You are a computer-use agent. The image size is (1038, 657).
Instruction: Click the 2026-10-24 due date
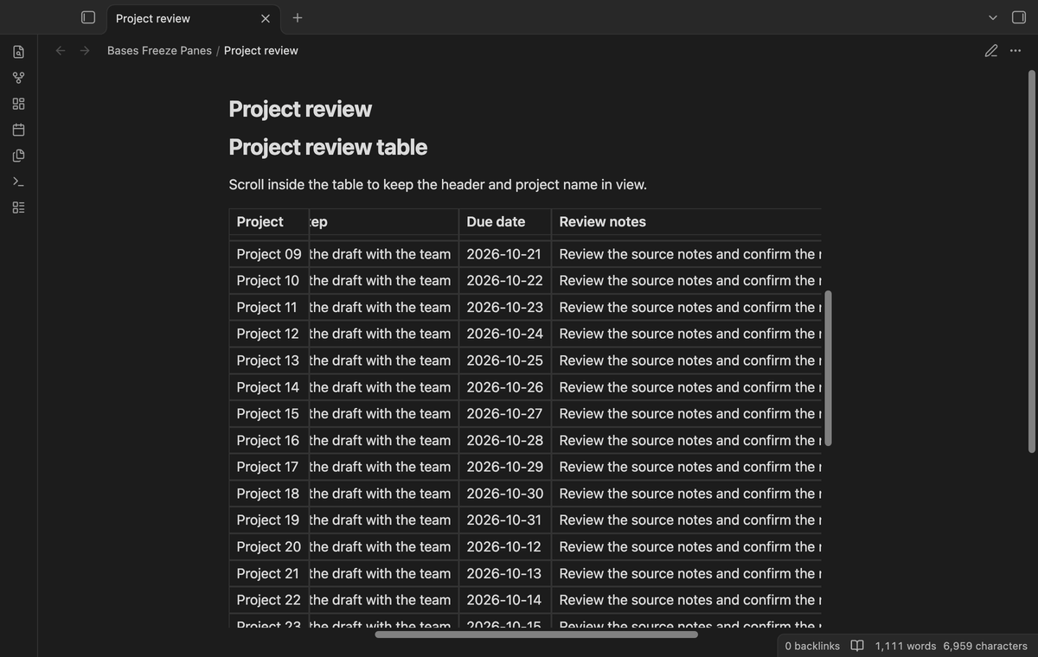coord(505,334)
